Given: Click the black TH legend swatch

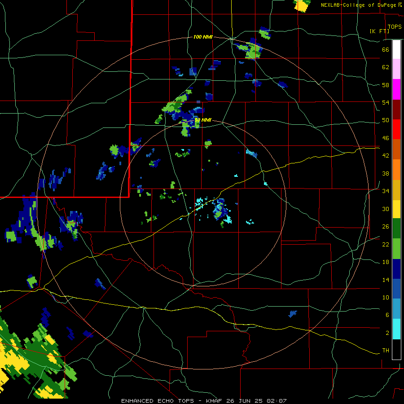Looking at the screenshot, I should click(x=396, y=349).
